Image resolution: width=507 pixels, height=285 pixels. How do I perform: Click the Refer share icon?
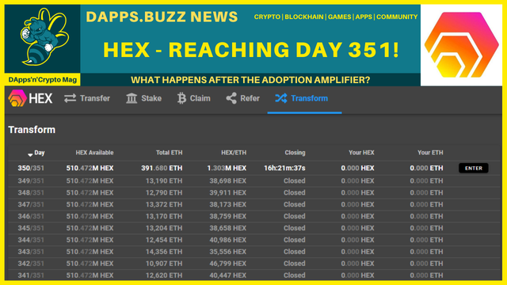(x=231, y=98)
